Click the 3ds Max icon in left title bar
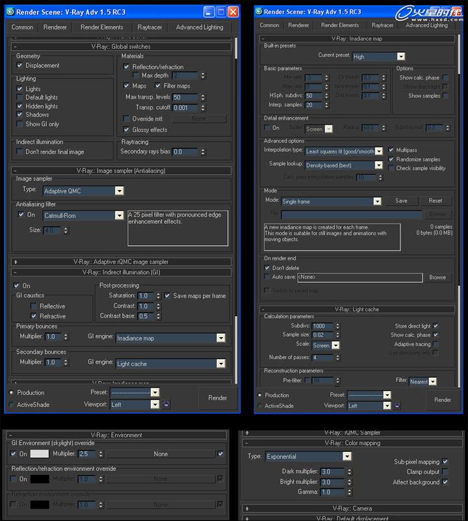The height and width of the screenshot is (521, 468). coord(10,12)
